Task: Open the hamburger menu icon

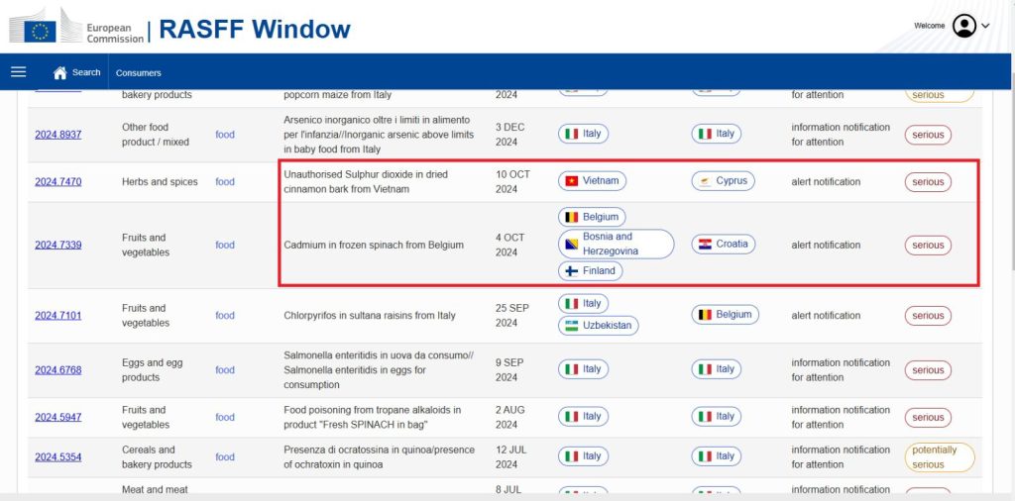Action: click(18, 72)
